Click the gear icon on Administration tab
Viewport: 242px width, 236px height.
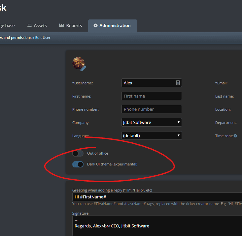click(95, 26)
